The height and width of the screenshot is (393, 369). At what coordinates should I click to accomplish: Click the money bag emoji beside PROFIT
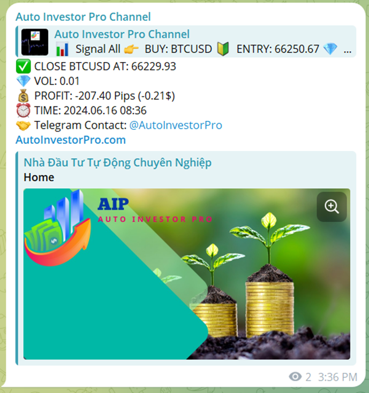pyautogui.click(x=24, y=96)
